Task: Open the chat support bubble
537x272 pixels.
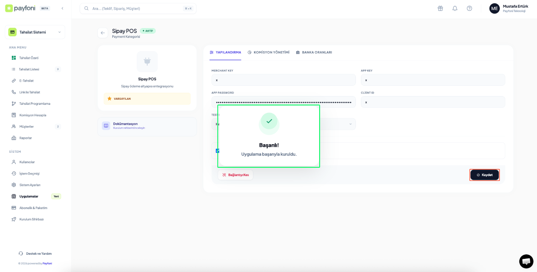Action: click(526, 261)
